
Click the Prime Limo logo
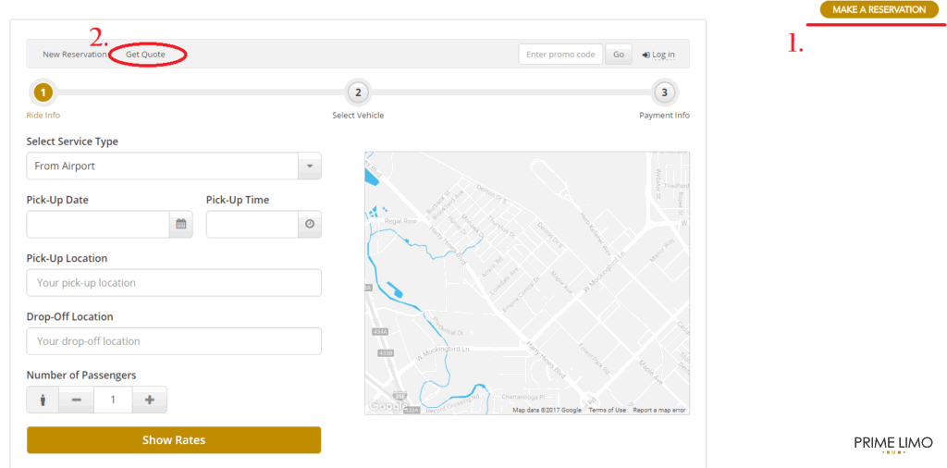(x=892, y=445)
